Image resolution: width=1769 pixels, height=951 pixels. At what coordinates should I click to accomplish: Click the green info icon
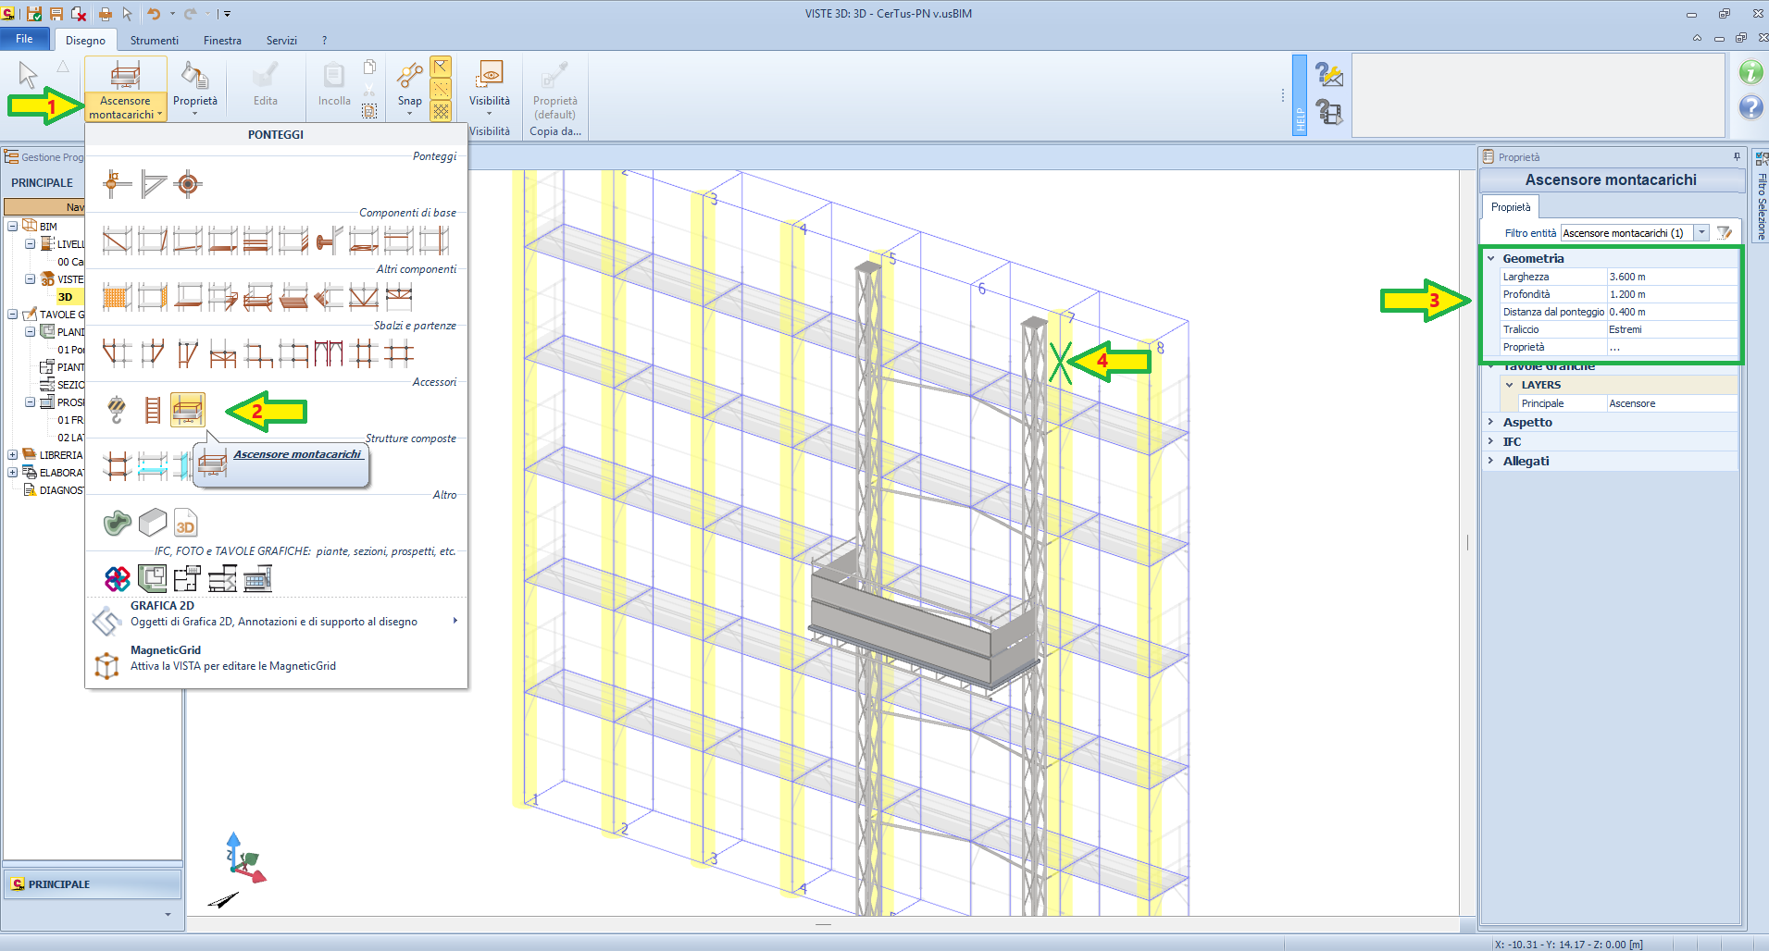coord(1750,72)
